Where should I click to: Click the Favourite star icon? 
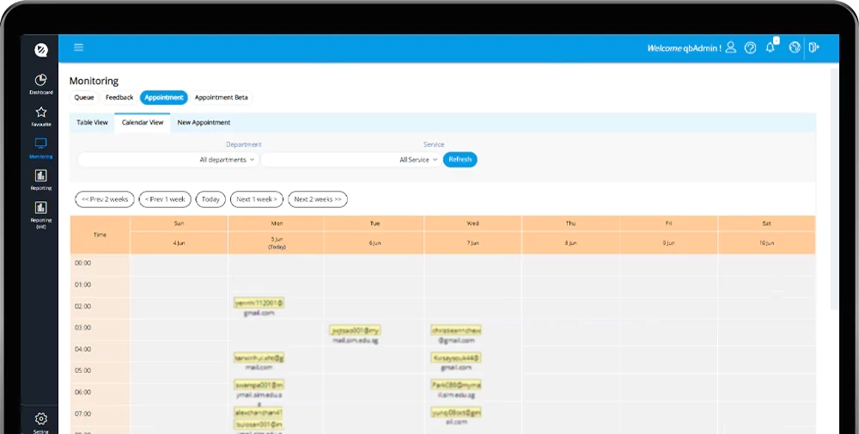(40, 113)
